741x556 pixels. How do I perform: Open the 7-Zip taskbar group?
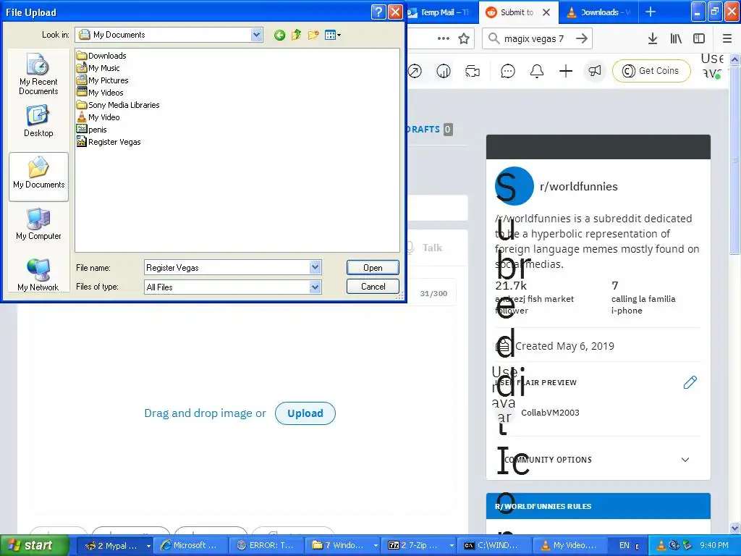click(x=420, y=545)
